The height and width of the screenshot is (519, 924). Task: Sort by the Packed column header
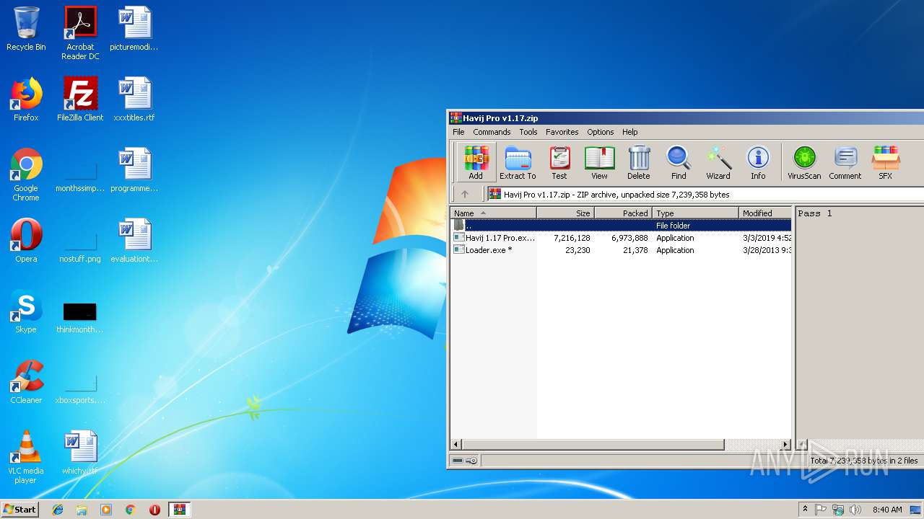(x=623, y=213)
